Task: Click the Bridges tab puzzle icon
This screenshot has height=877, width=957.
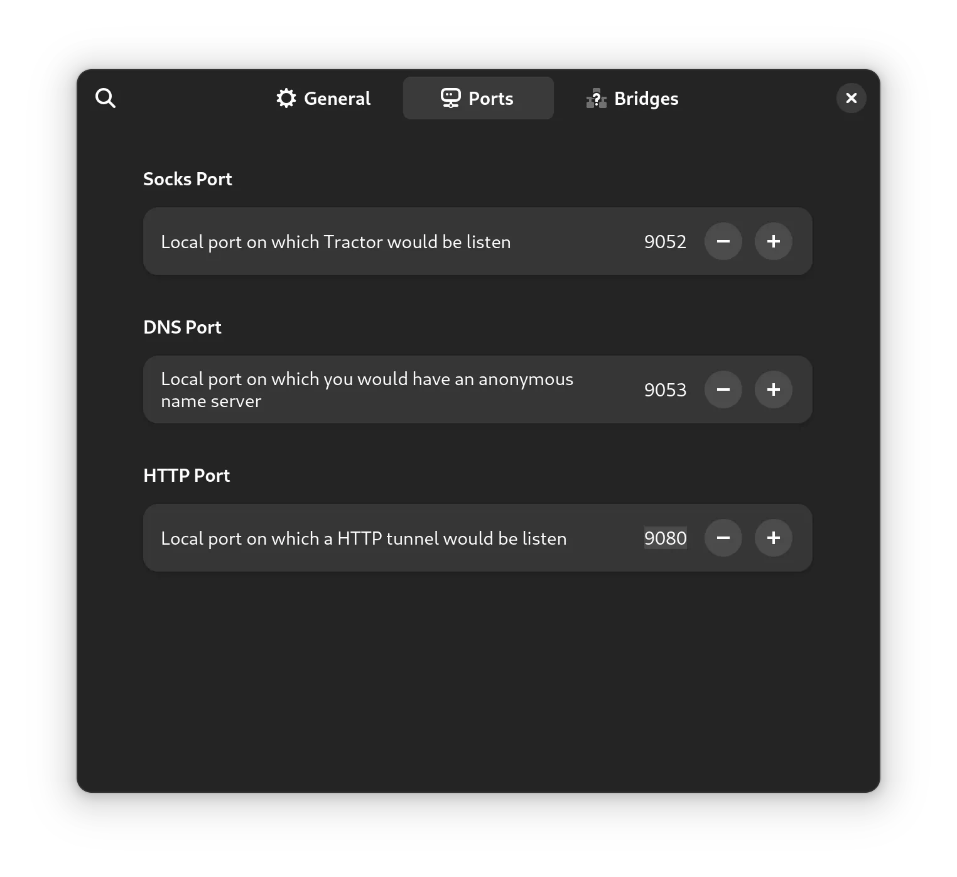Action: (x=597, y=99)
